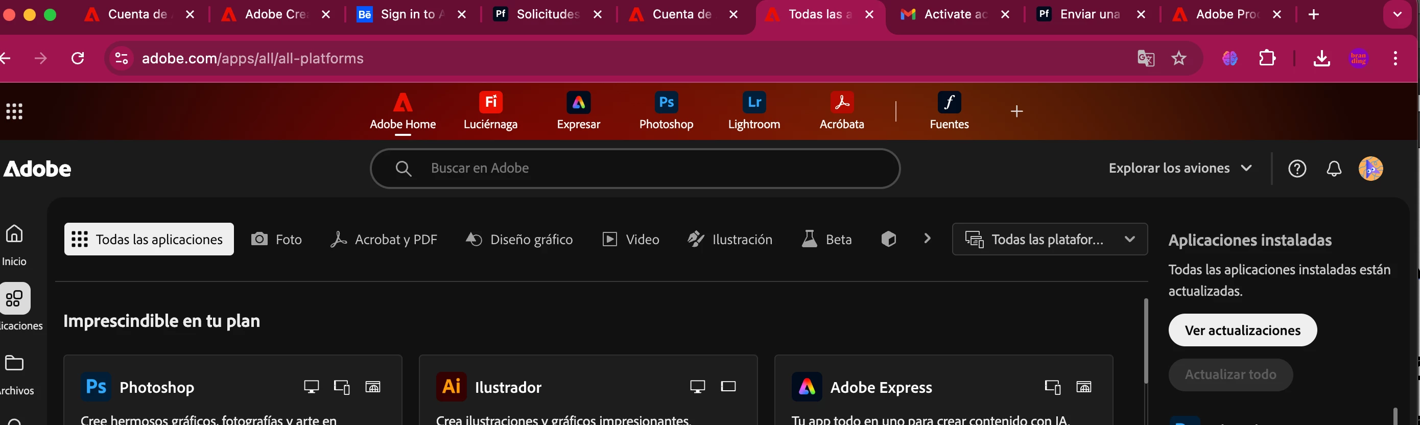Open Acróbata shortcut in top bar
Screen dimensions: 1420x425
(x=842, y=111)
